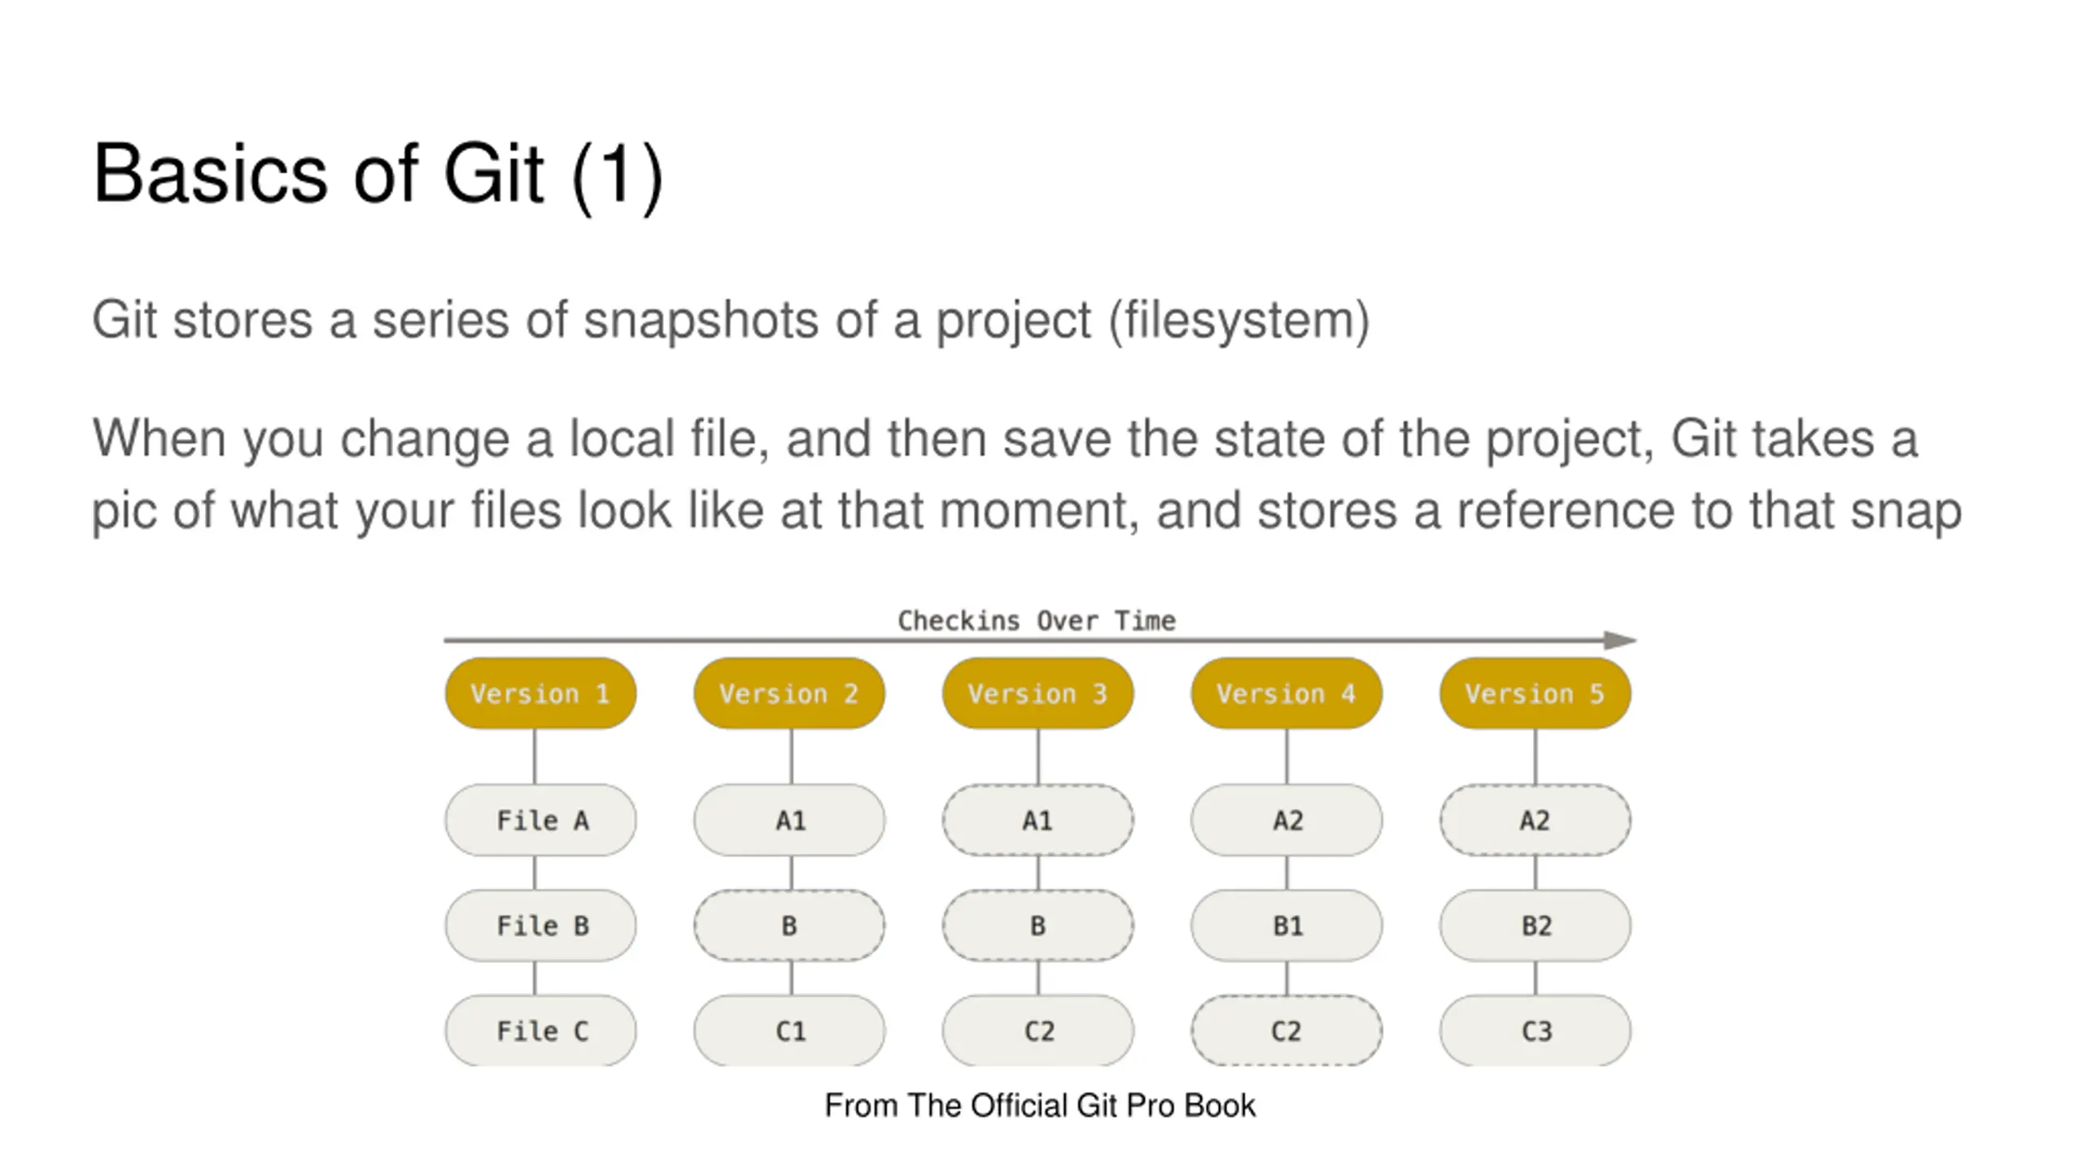Select the Version 4 node
This screenshot has width=2083, height=1172.
(x=1286, y=693)
